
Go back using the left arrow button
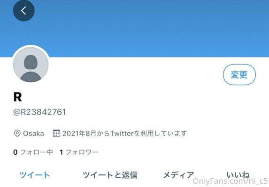click(23, 11)
